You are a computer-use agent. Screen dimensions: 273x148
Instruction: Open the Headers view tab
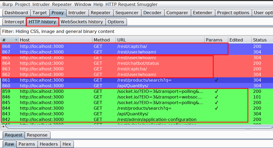49,144
